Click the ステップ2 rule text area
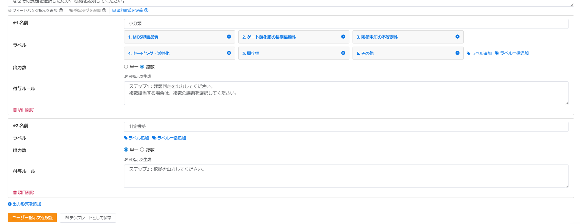580x224 pixels. click(346, 176)
